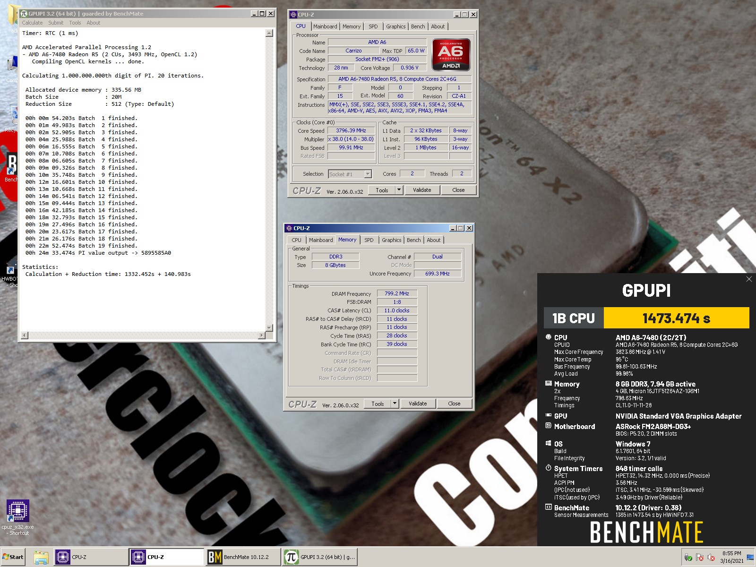
Task: Click the Core Speed 3796.39 MHz field
Action: (351, 131)
